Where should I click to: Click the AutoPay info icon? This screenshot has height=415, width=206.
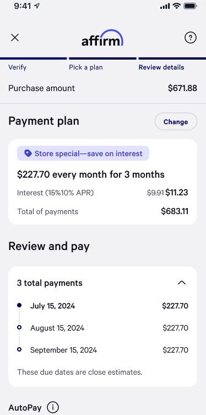tap(53, 407)
